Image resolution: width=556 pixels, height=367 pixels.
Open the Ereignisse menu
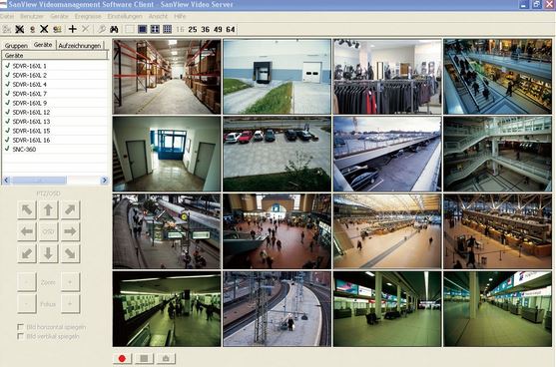coord(88,16)
